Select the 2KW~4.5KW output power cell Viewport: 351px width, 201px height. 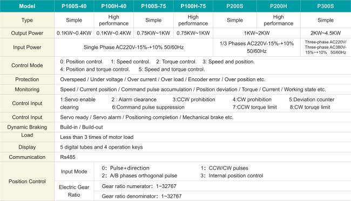coord(326,33)
